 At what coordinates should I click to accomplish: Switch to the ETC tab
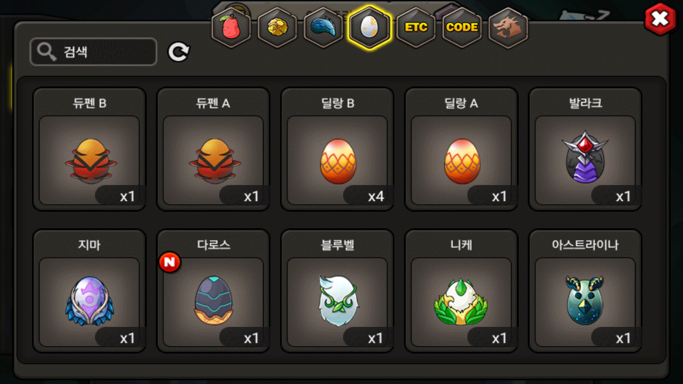pyautogui.click(x=416, y=27)
